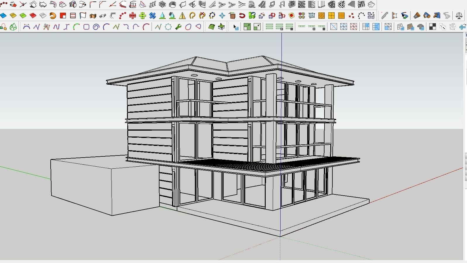Screen dimensions: 467x263
Task: Click the gray cloud mesh icon
Action: tap(421, 27)
